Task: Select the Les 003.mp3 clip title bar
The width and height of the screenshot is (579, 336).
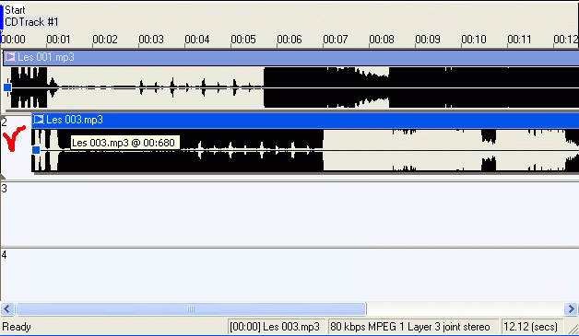Action: click(x=305, y=121)
